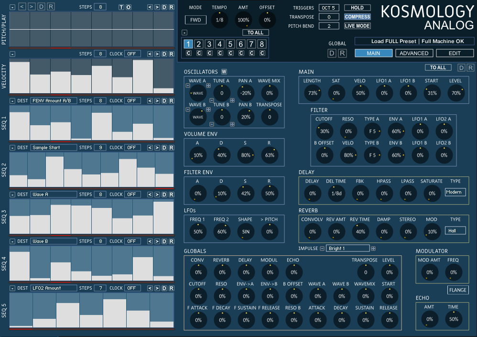
Task: Open the Reverb TYPE dropdown showing Hall
Action: (455, 230)
